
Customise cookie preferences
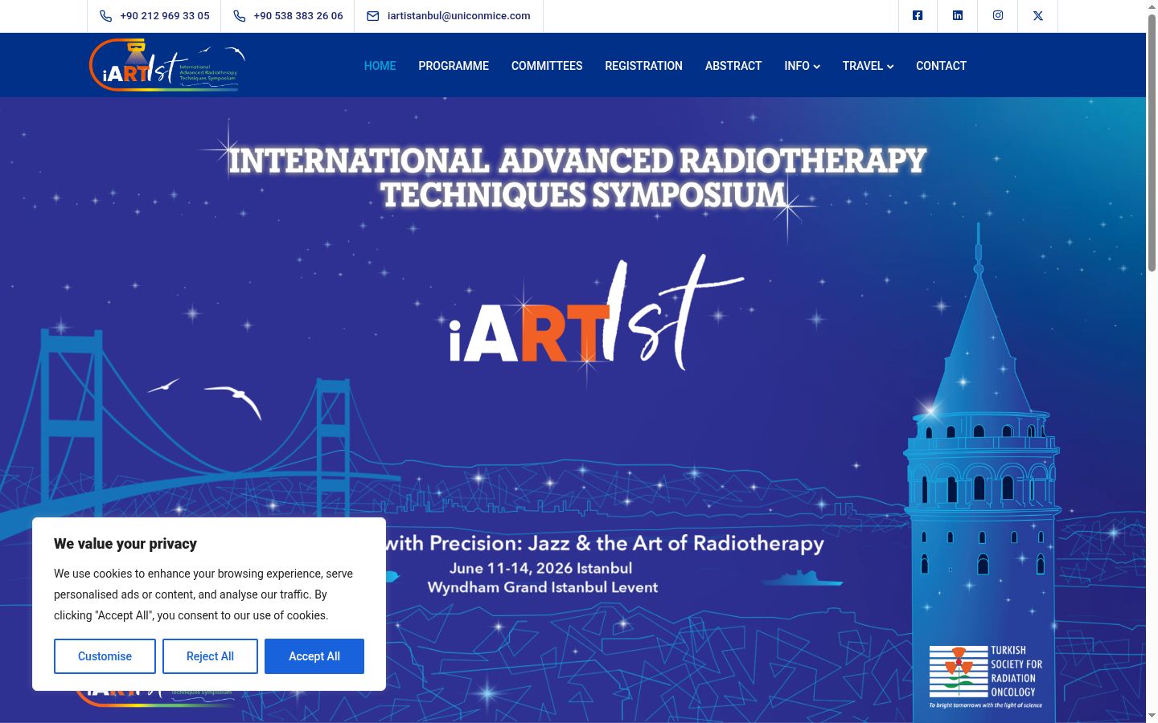(105, 656)
